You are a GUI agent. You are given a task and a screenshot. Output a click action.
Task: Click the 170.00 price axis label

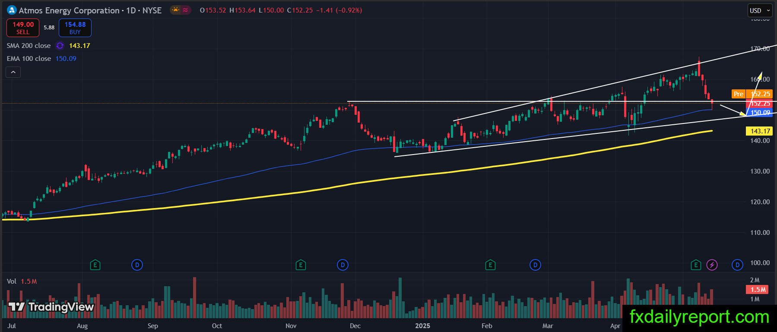760,49
